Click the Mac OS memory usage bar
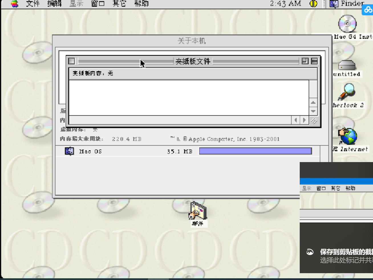Image resolution: width=373 pixels, height=280 pixels. coord(255,151)
